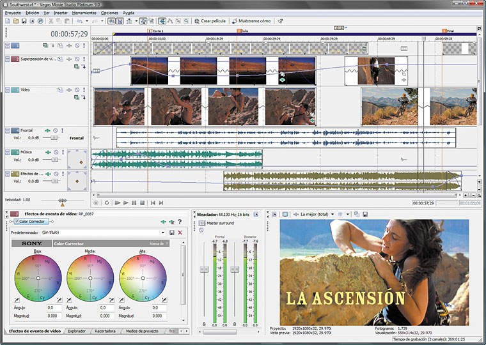Screen dimensions: 486x345
Task: Click the Save project icon in toolbar
Action: pyautogui.click(x=24, y=21)
